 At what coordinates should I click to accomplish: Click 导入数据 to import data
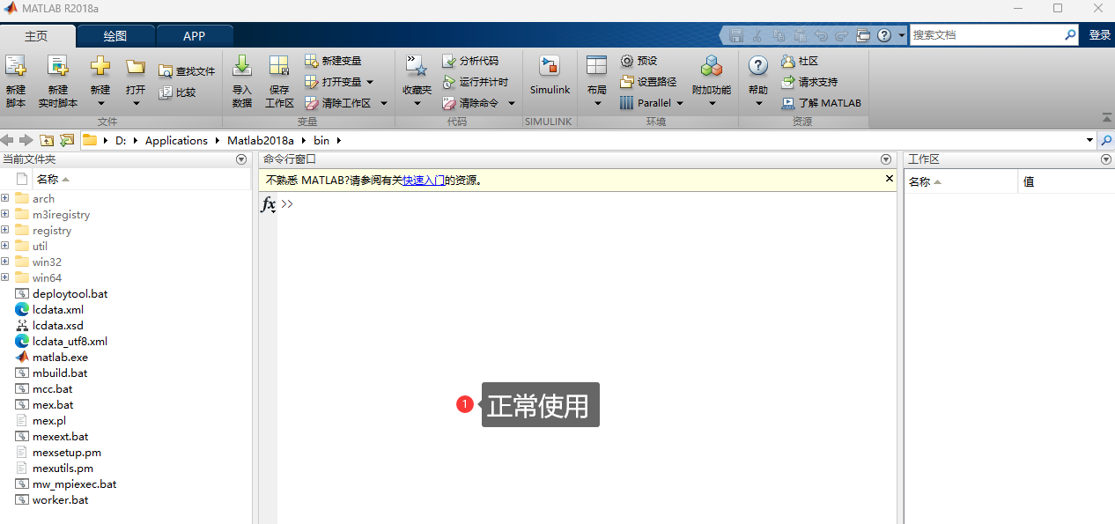tap(242, 81)
